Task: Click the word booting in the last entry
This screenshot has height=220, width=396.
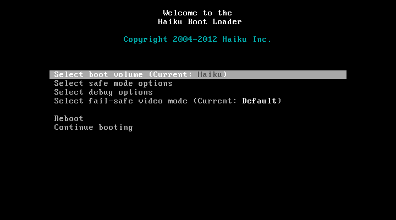Action: [x=116, y=128]
